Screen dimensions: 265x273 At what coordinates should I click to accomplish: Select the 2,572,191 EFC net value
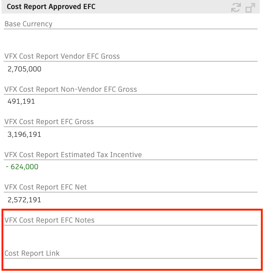coord(24,200)
